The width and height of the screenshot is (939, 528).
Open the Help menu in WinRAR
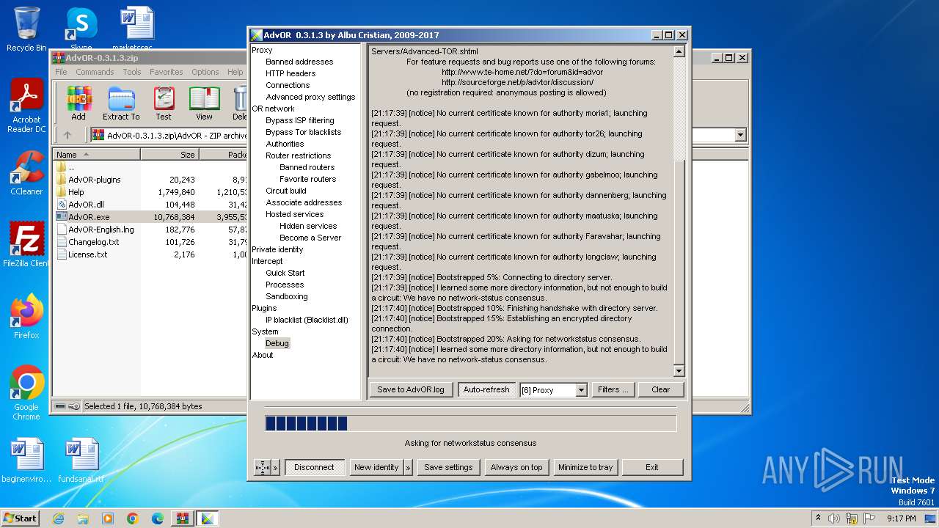[x=235, y=72]
